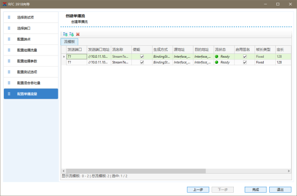The height and width of the screenshot is (196, 297).
Task: Uncheck 使能 checkbox in the second row
Action: click(x=142, y=62)
